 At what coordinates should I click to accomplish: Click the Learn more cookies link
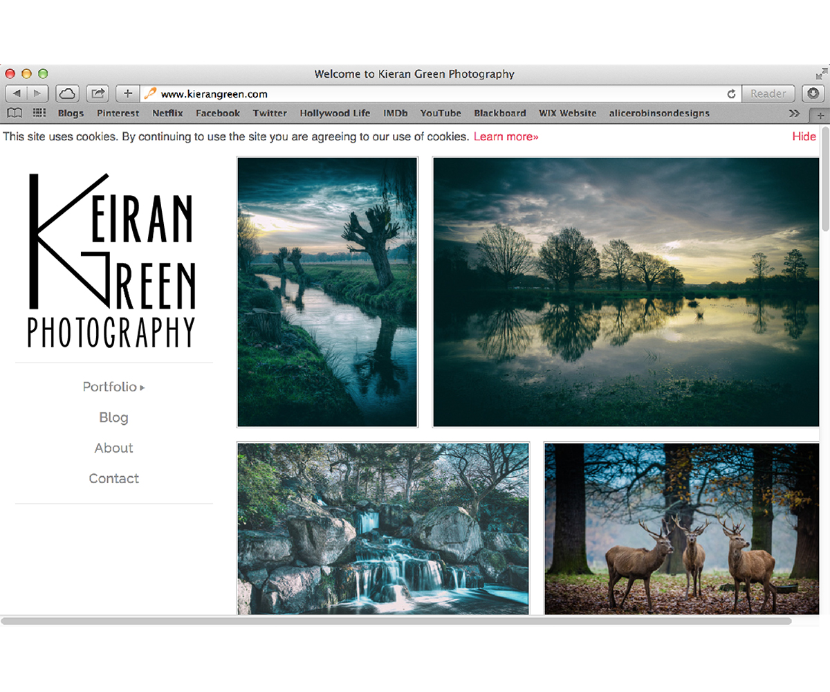[506, 136]
